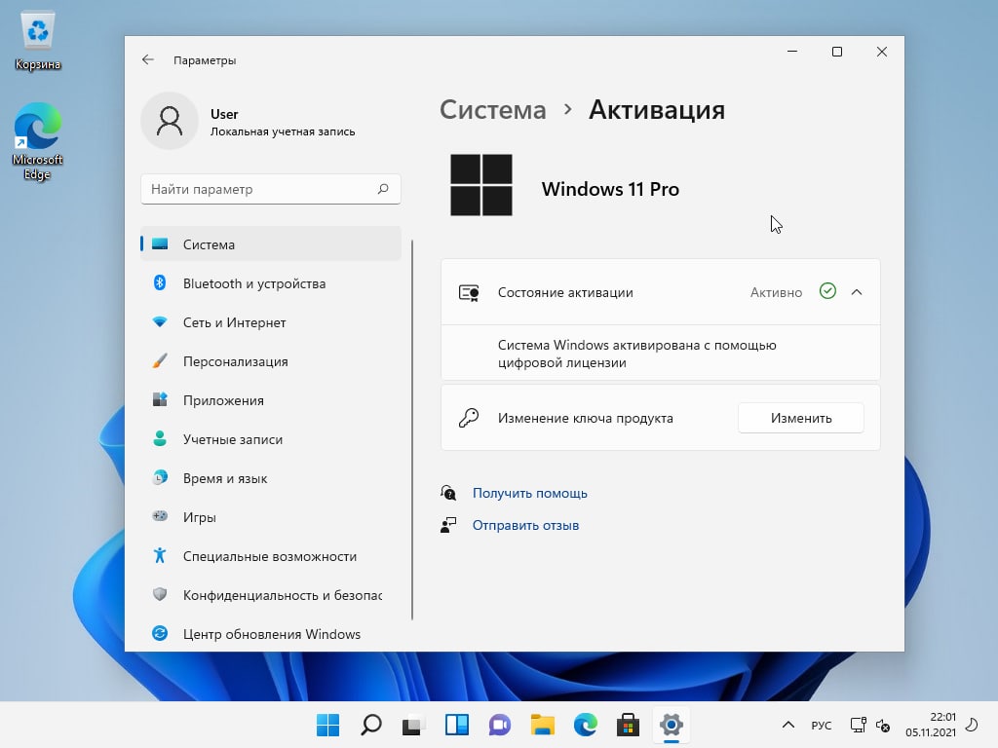
Task: Click the clock globe icon for Время и язык
Action: 160,477
